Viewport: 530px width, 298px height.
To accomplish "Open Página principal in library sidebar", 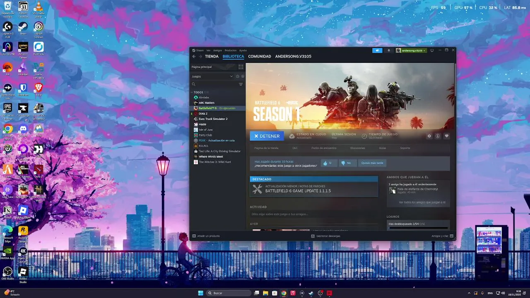I will click(213, 67).
